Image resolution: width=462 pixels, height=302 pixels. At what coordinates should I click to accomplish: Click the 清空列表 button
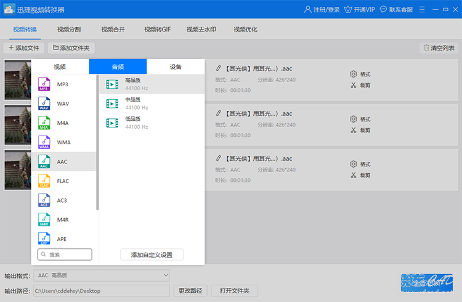(439, 48)
